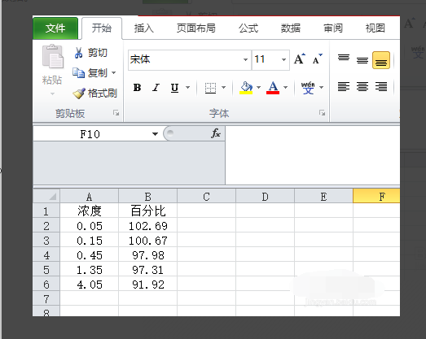Expand underline style dropdown arrow

[187, 87]
